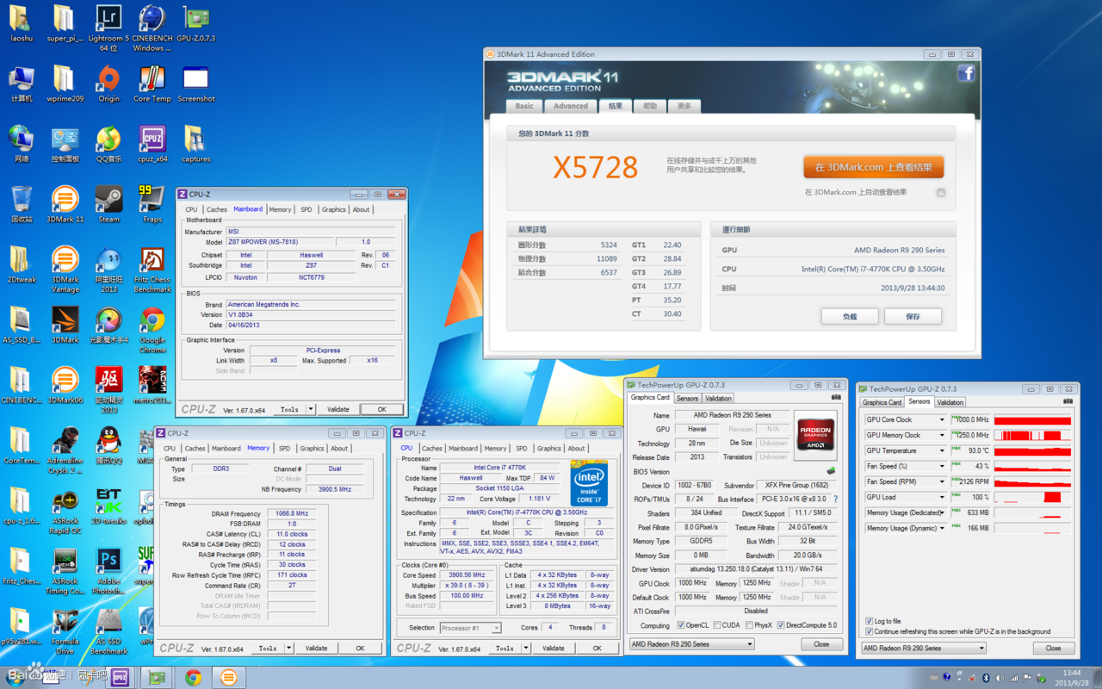Open the Validation tab in GPU-Z Sensors window
1102x689 pixels.
[x=950, y=402]
